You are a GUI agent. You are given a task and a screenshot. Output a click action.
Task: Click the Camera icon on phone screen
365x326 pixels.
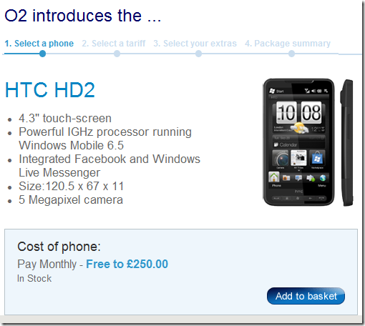point(281,158)
